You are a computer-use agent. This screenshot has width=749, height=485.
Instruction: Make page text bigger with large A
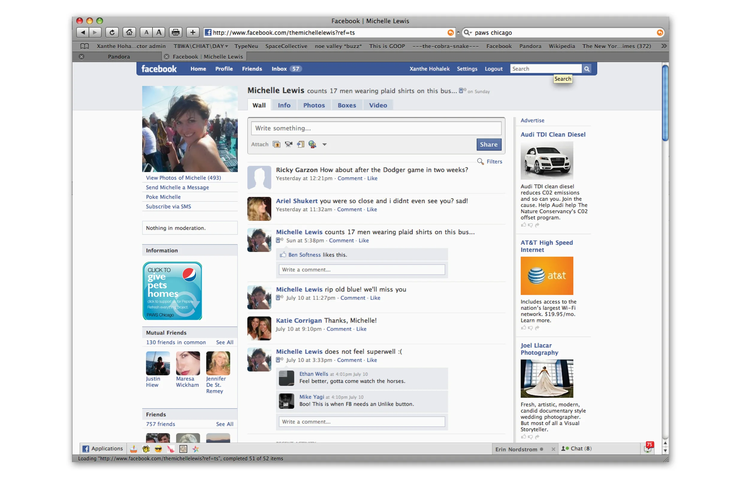(159, 32)
